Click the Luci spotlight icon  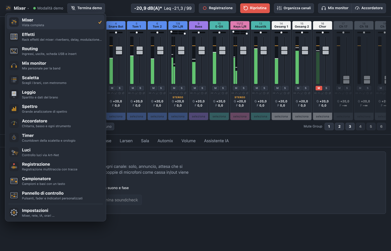tap(14, 152)
